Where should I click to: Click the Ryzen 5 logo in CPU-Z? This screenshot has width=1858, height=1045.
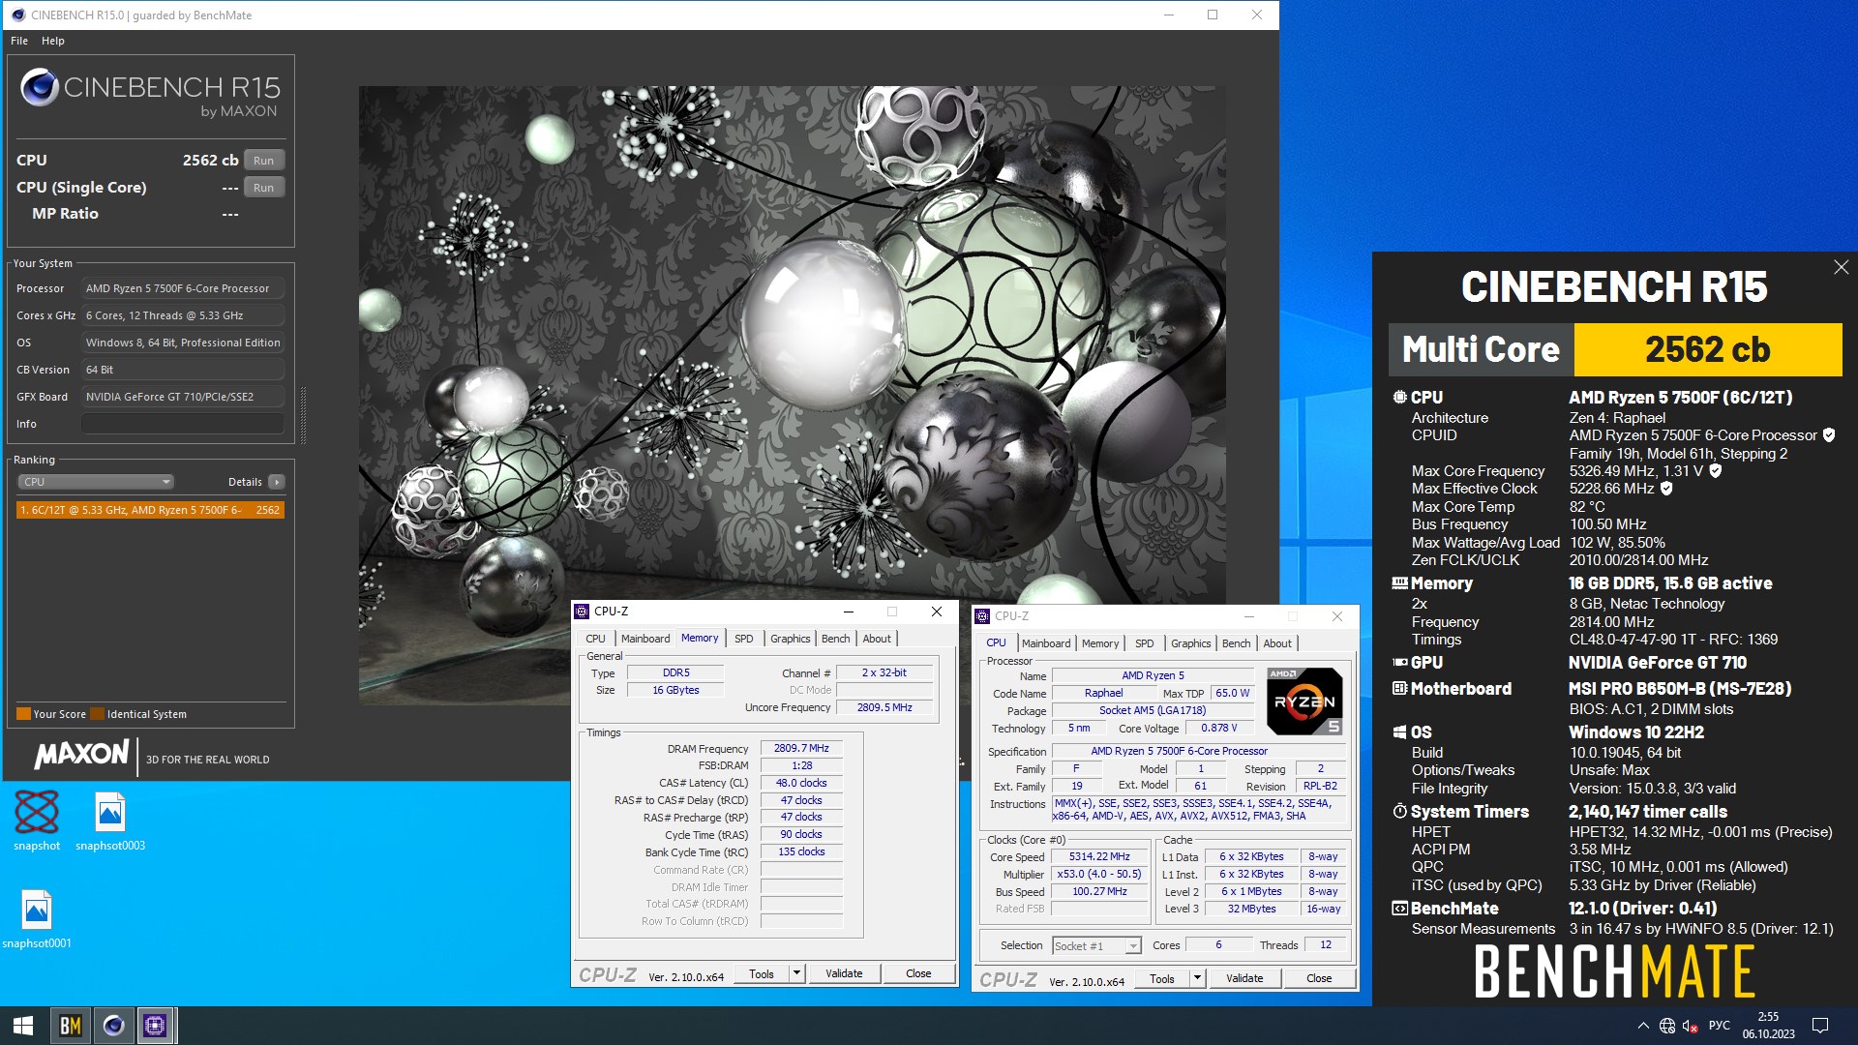click(1304, 701)
